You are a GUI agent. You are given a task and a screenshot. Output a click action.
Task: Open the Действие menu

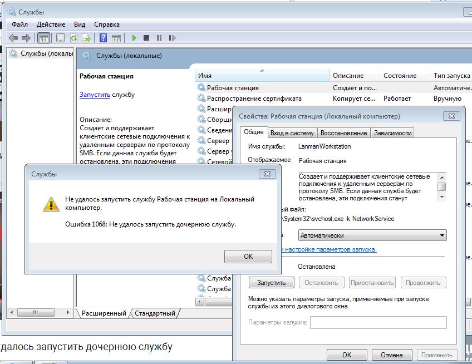click(x=51, y=24)
